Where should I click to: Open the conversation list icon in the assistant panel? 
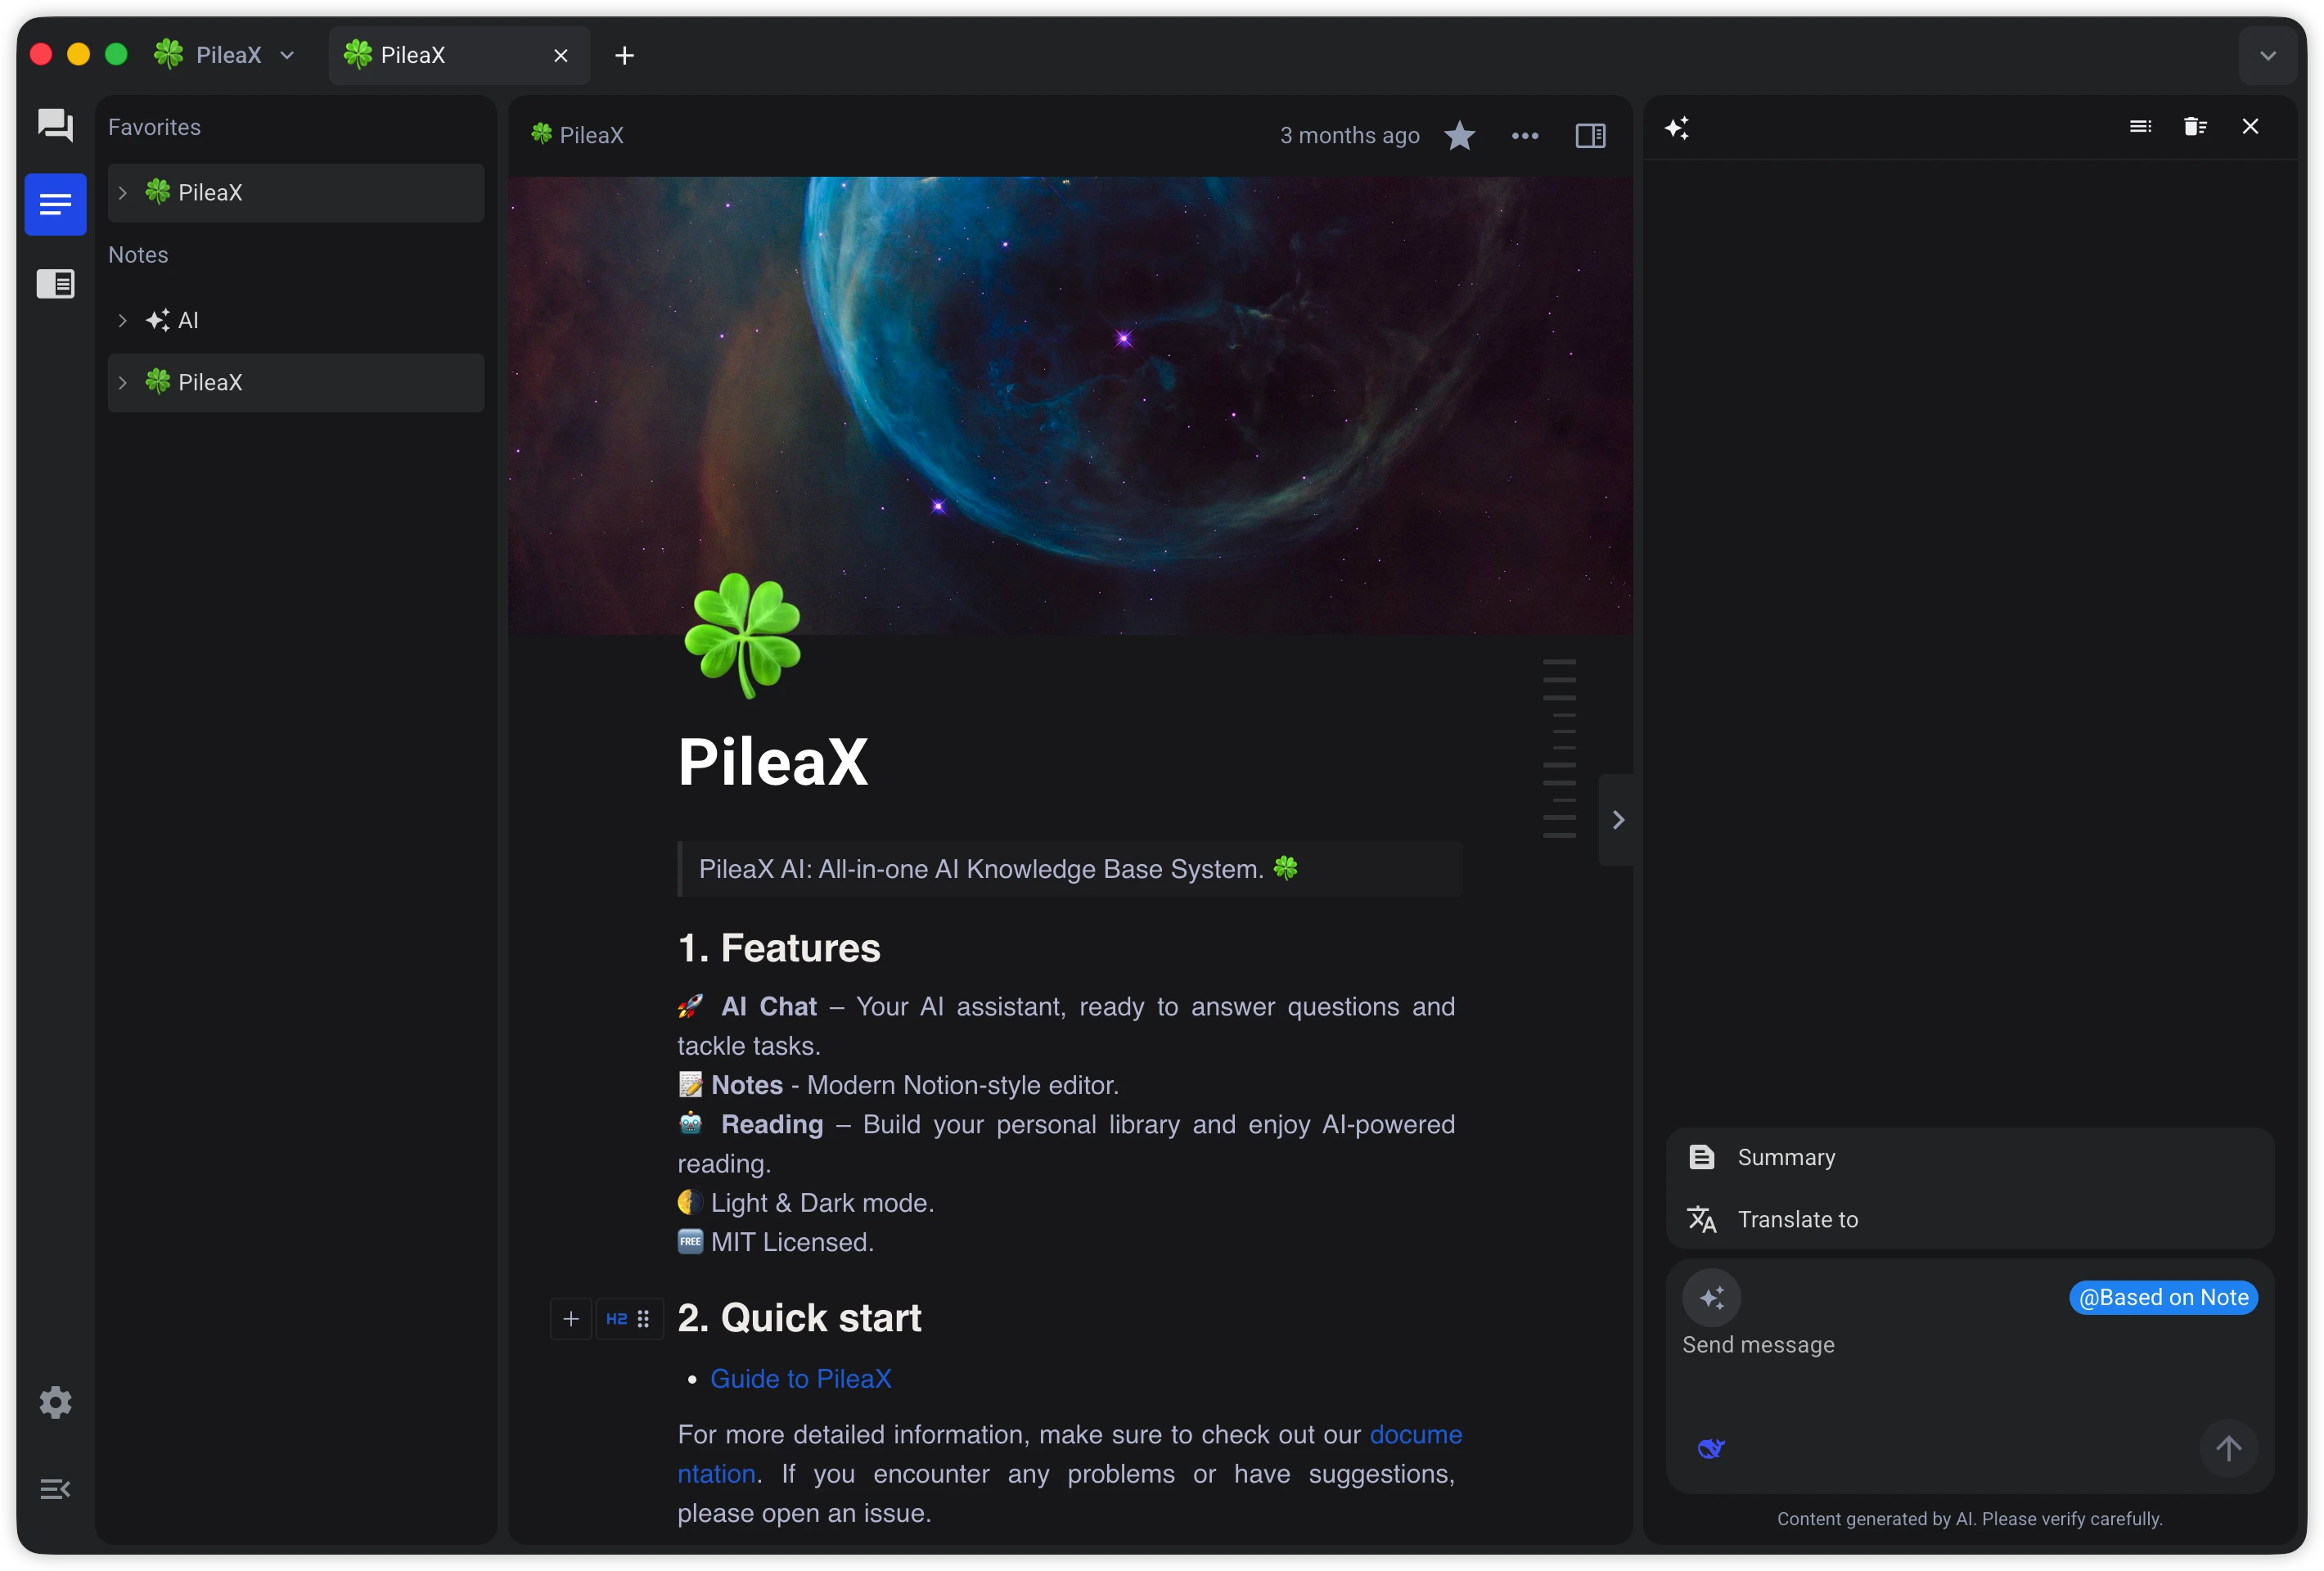click(x=2140, y=126)
